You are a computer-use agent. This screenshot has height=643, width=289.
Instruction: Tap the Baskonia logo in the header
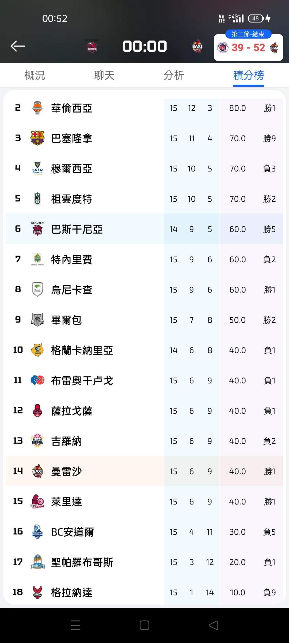point(92,46)
